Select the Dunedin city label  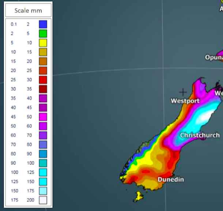point(170,179)
